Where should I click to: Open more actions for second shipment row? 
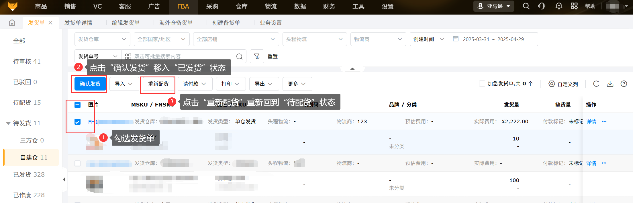(604, 163)
